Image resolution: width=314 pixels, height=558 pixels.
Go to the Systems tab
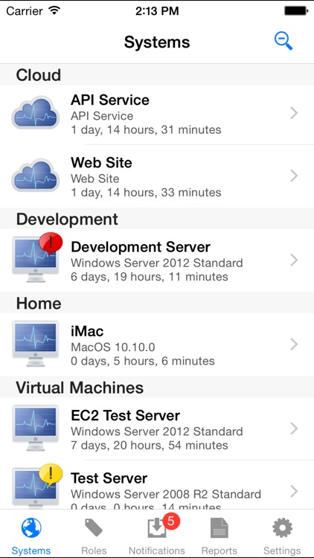tap(31, 537)
